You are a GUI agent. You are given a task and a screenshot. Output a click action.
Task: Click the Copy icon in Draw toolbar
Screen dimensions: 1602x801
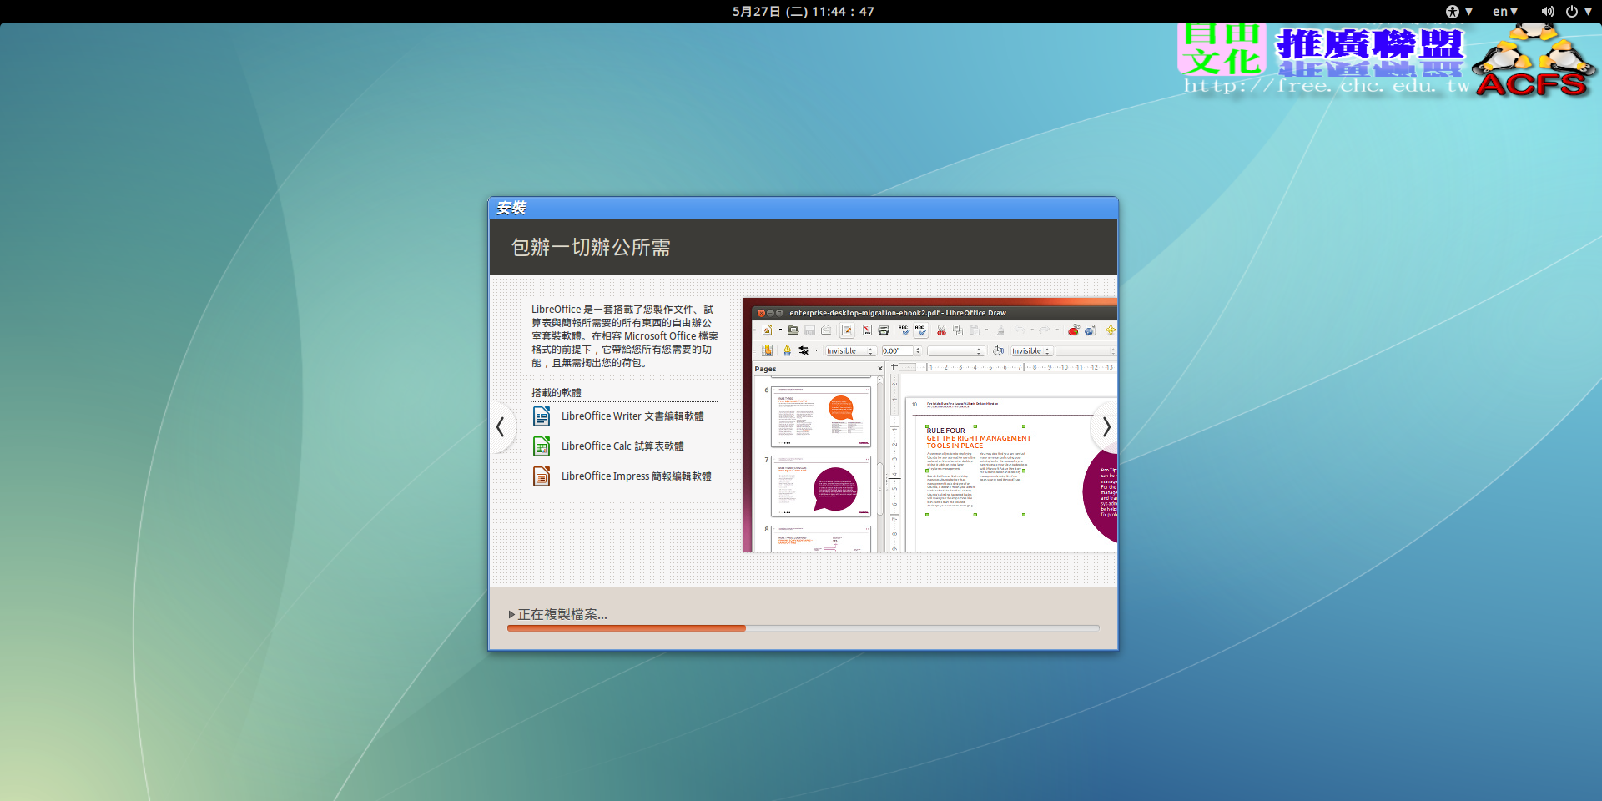tap(958, 330)
